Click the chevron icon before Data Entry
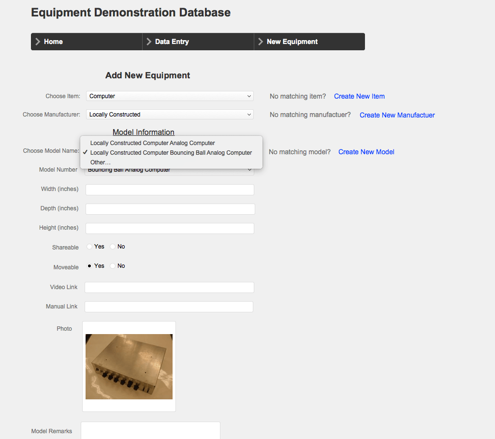495x439 pixels. pyautogui.click(x=148, y=42)
